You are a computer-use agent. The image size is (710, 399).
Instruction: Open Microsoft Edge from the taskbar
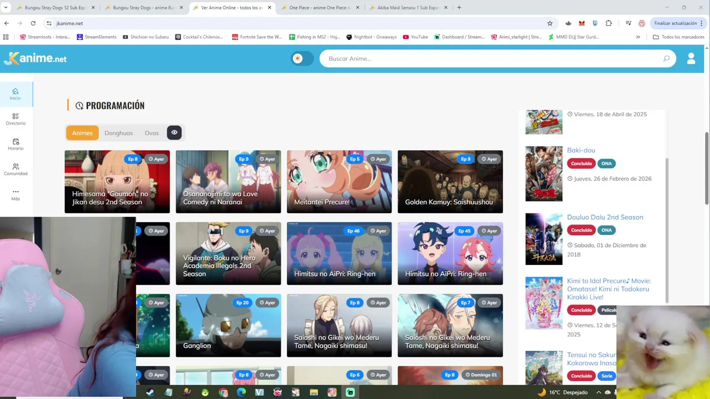pyautogui.click(x=241, y=392)
